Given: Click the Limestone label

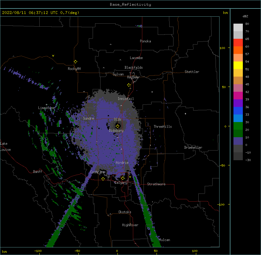Looking at the screenshot, I should coord(46,108).
